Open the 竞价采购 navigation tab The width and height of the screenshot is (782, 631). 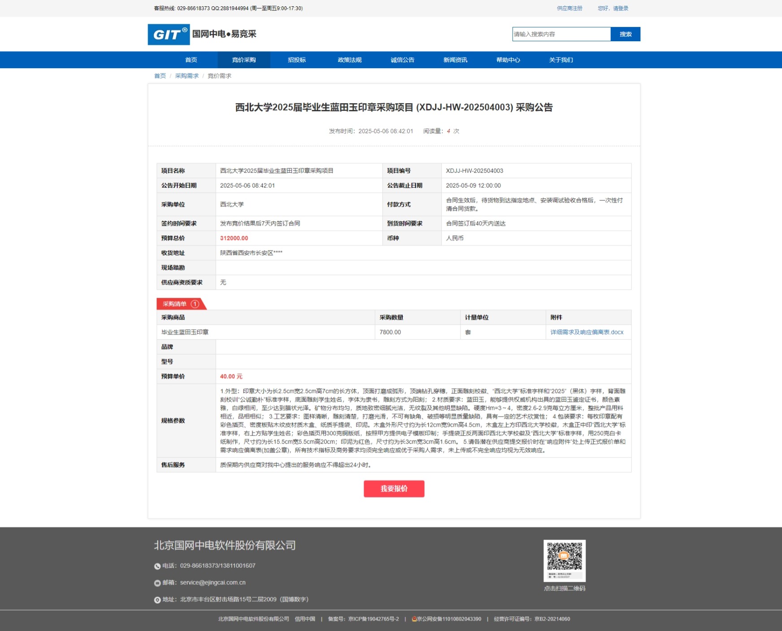click(244, 60)
